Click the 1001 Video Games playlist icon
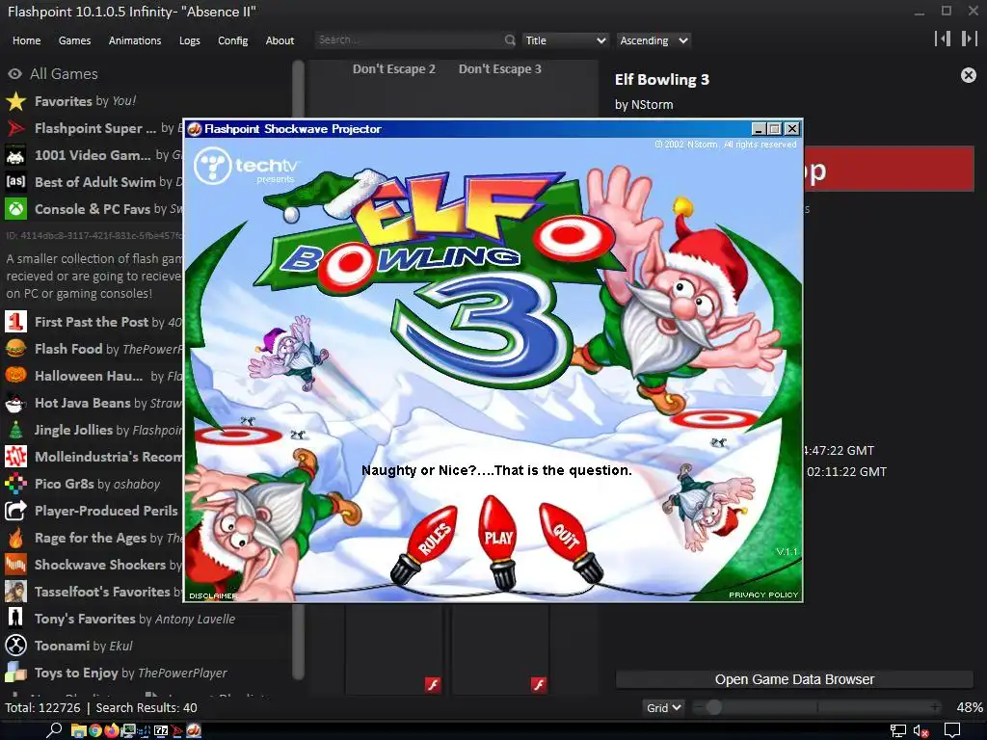The height and width of the screenshot is (740, 987). (x=15, y=155)
